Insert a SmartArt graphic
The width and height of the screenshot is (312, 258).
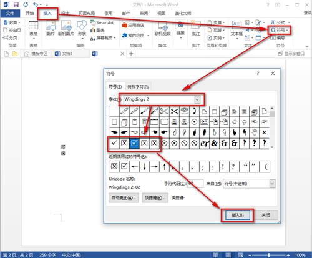coord(102,22)
